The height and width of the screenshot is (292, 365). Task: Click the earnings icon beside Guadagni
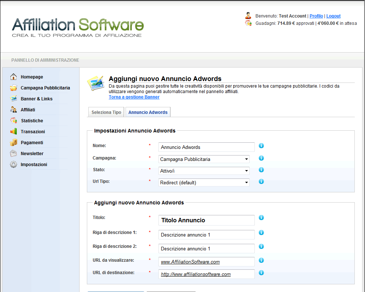coord(248,23)
